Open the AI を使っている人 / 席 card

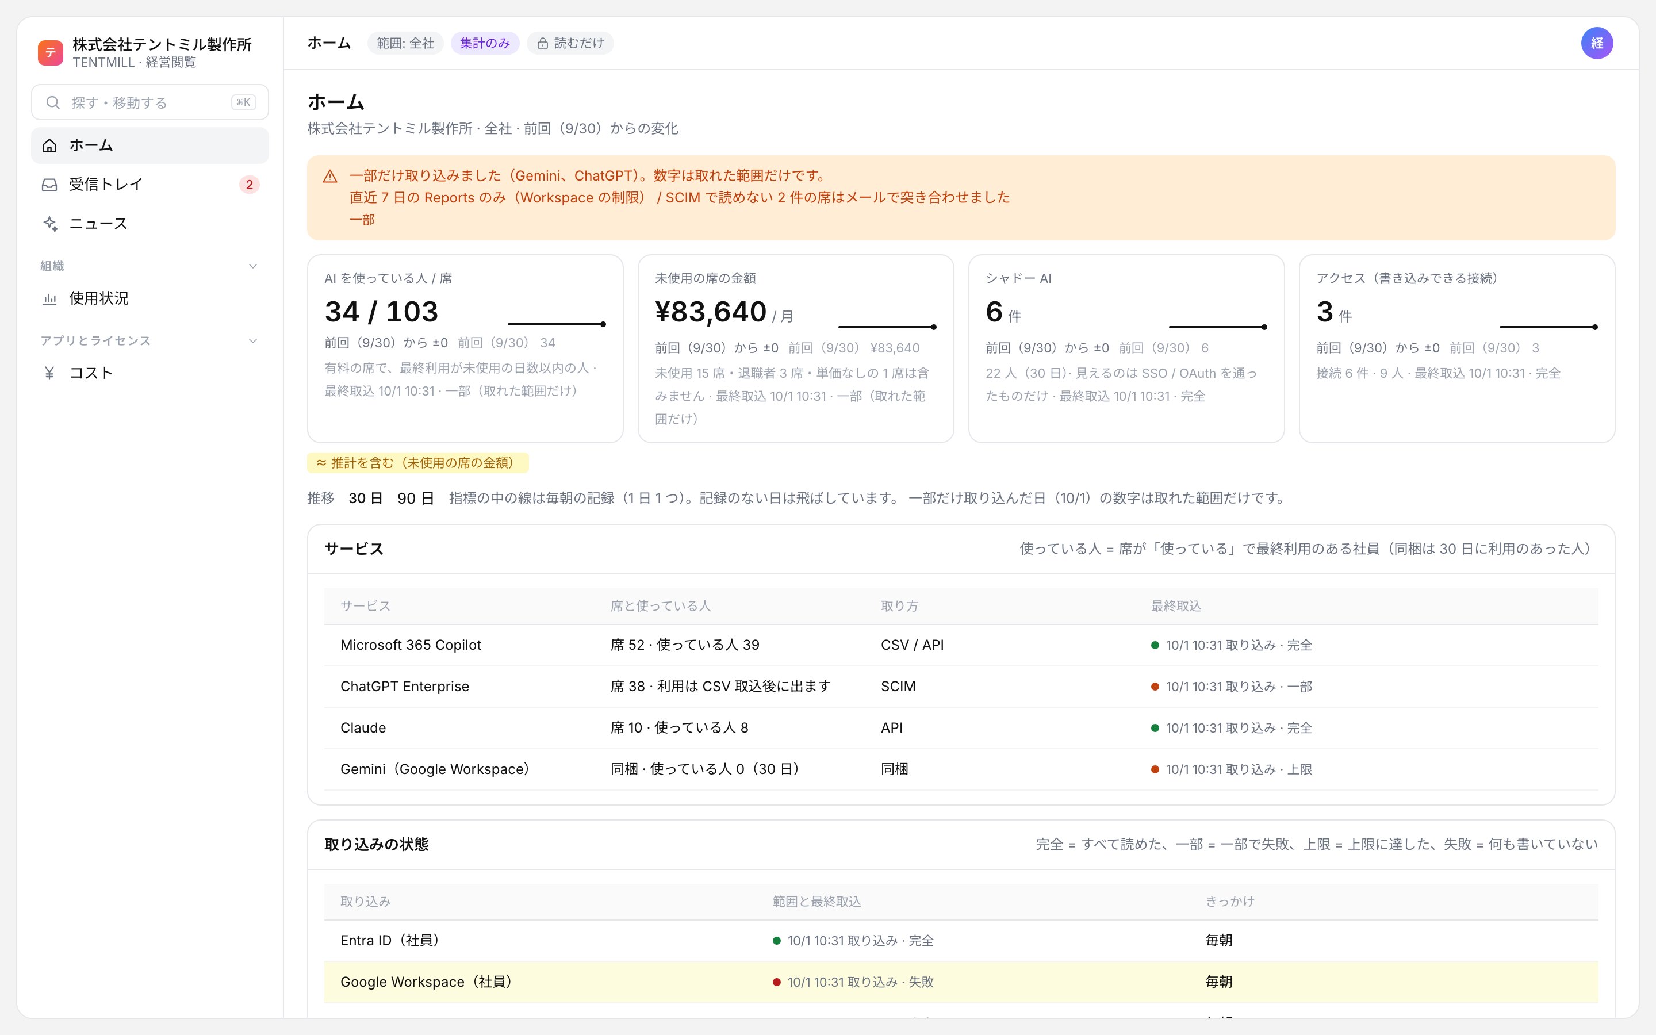[465, 348]
